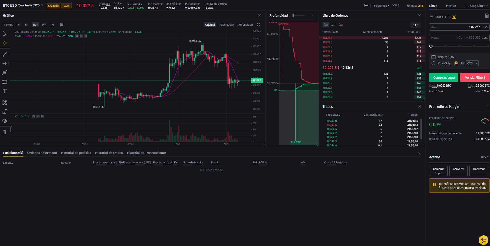This screenshot has width=490, height=246.
Task: Collapse the left drawing toolbar arrow
Action: 11,130
